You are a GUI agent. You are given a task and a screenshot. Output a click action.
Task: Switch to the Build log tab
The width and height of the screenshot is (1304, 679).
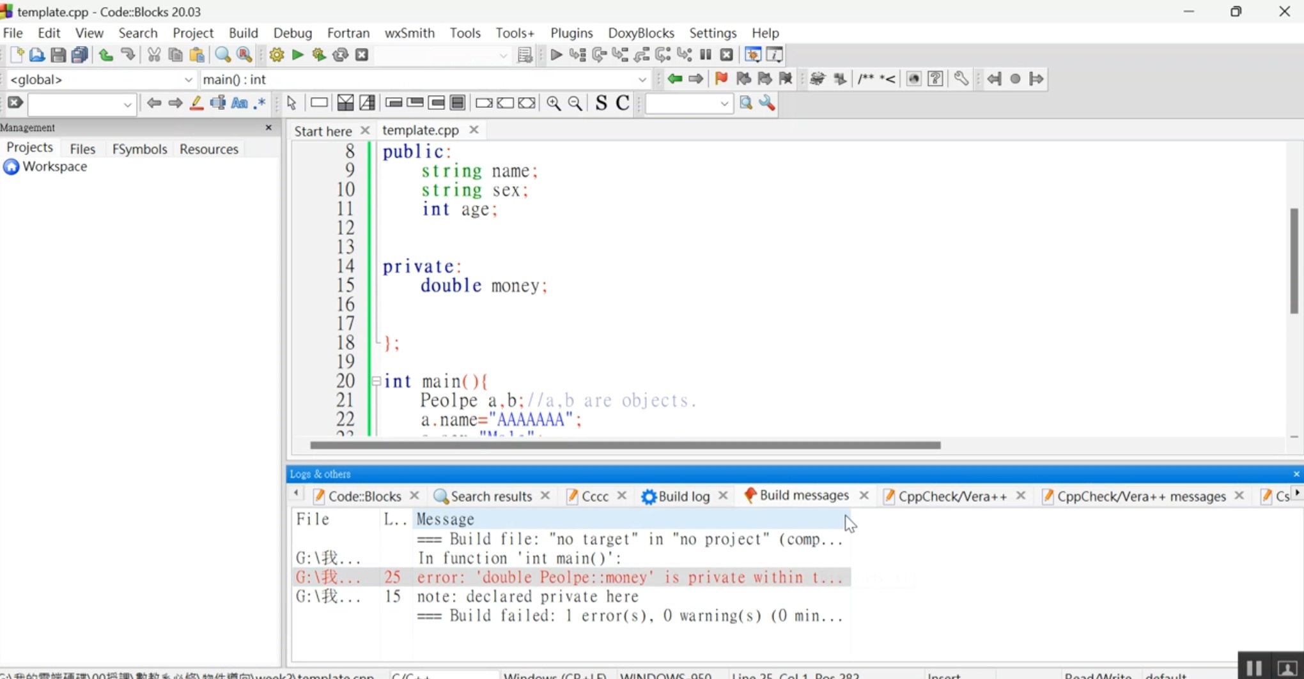[x=683, y=496]
